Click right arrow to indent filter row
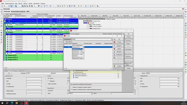187x105 pixels. 122,61
